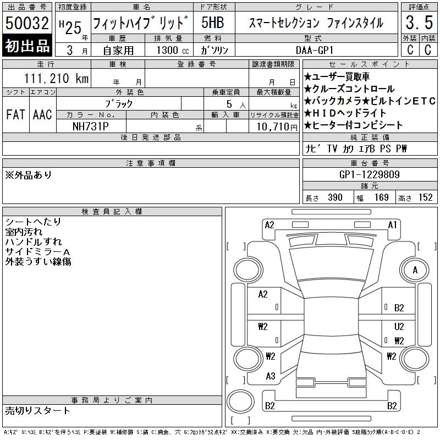Select seating capacity 5 人
Image resolution: width=440 pixels, height=440 pixels.
coord(236,105)
